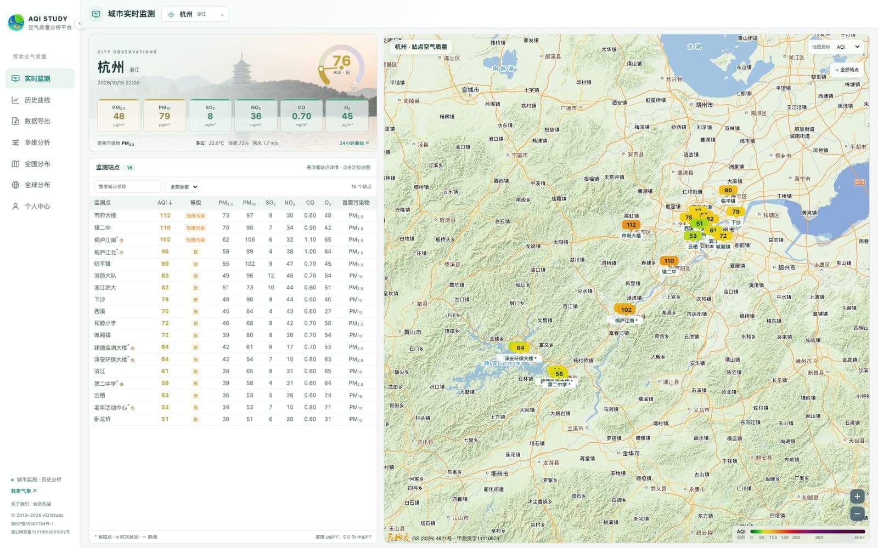The height and width of the screenshot is (548, 878).
Task: Select the 浙江农大 station row
Action: (233, 288)
